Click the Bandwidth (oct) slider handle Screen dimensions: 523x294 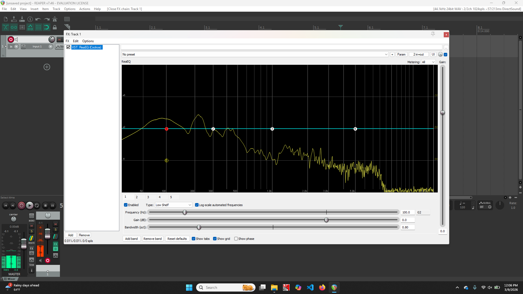[199, 227]
